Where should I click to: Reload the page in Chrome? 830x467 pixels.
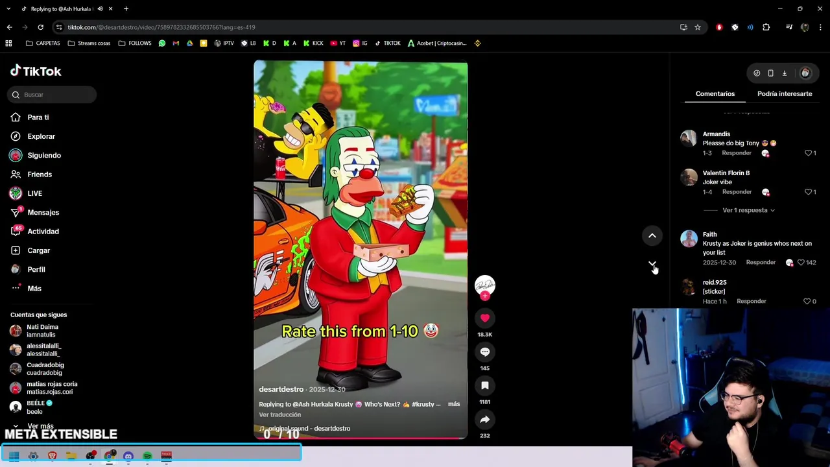[x=40, y=27]
